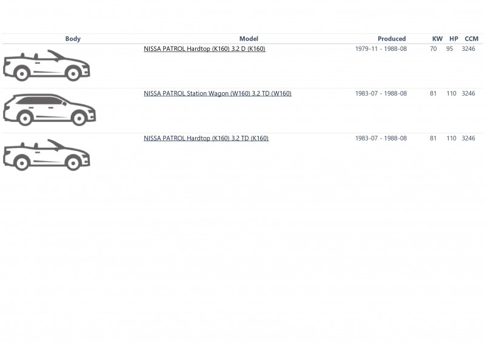
Task: Select the 3246 CCM value in the Hardtop 3.2 TD row
Action: 468,138
